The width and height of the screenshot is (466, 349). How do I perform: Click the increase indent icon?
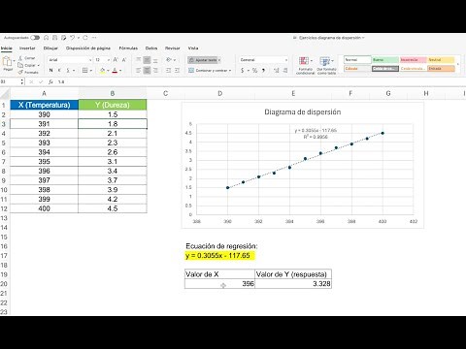point(177,70)
